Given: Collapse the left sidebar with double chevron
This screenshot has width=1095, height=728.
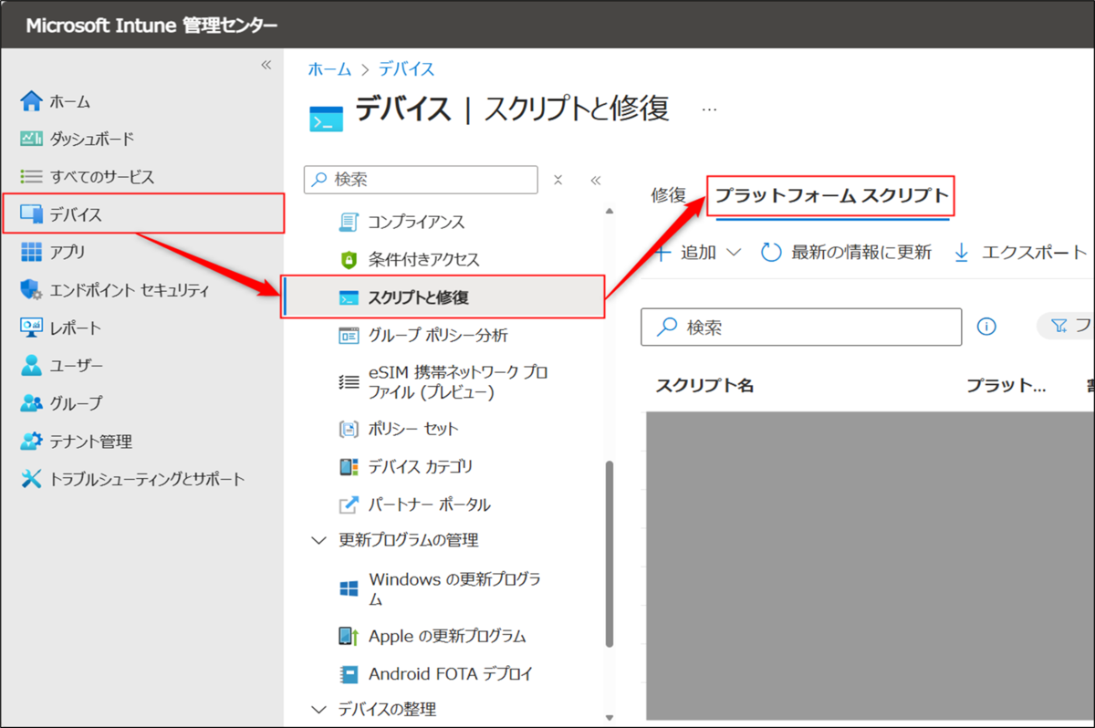Looking at the screenshot, I should 266,65.
